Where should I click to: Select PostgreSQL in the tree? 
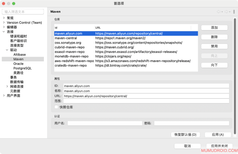coord(22,68)
